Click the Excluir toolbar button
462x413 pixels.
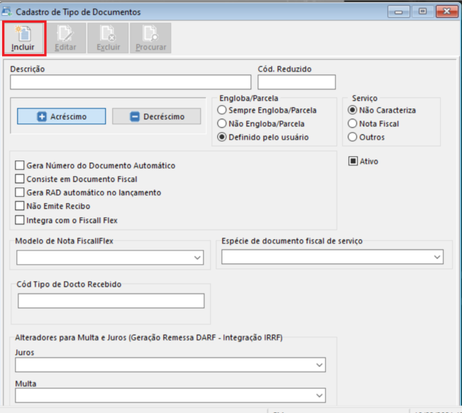click(108, 38)
